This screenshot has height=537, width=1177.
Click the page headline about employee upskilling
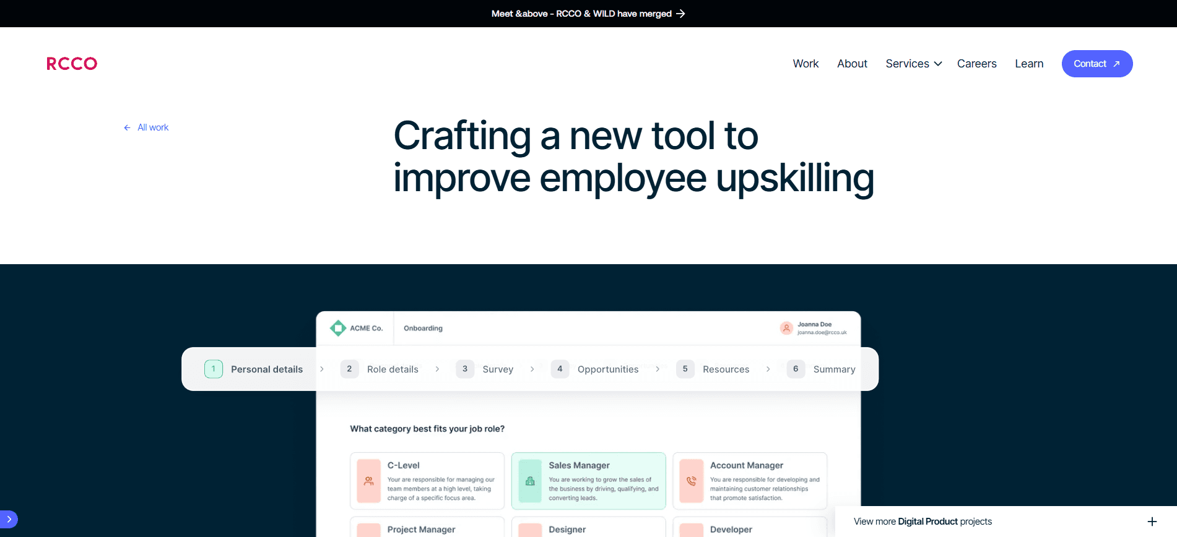click(x=634, y=157)
